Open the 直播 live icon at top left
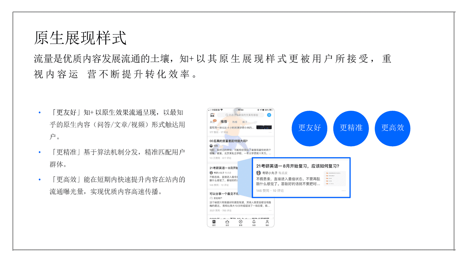This screenshot has height=262, width=466. click(x=212, y=115)
